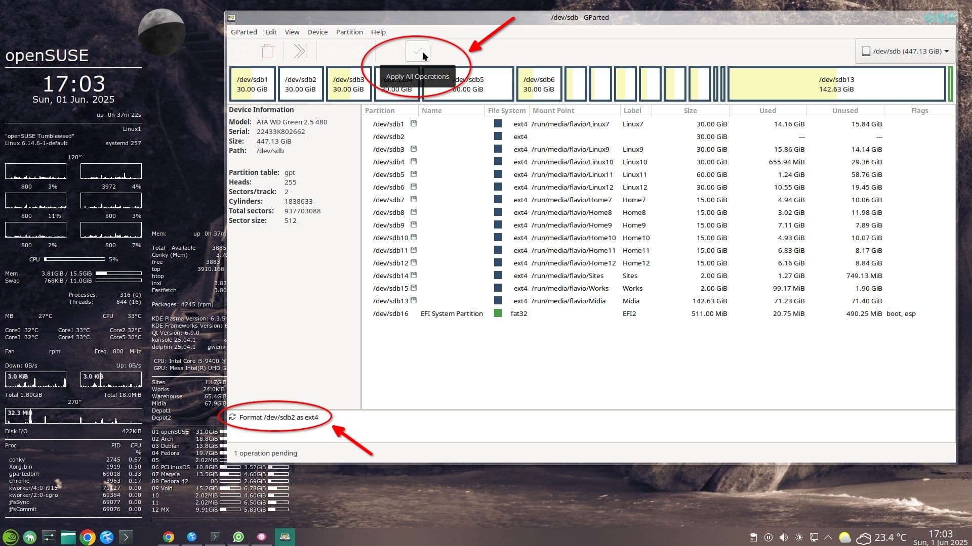The image size is (972, 546).
Task: Click the active GParted taskbar entry
Action: (285, 537)
